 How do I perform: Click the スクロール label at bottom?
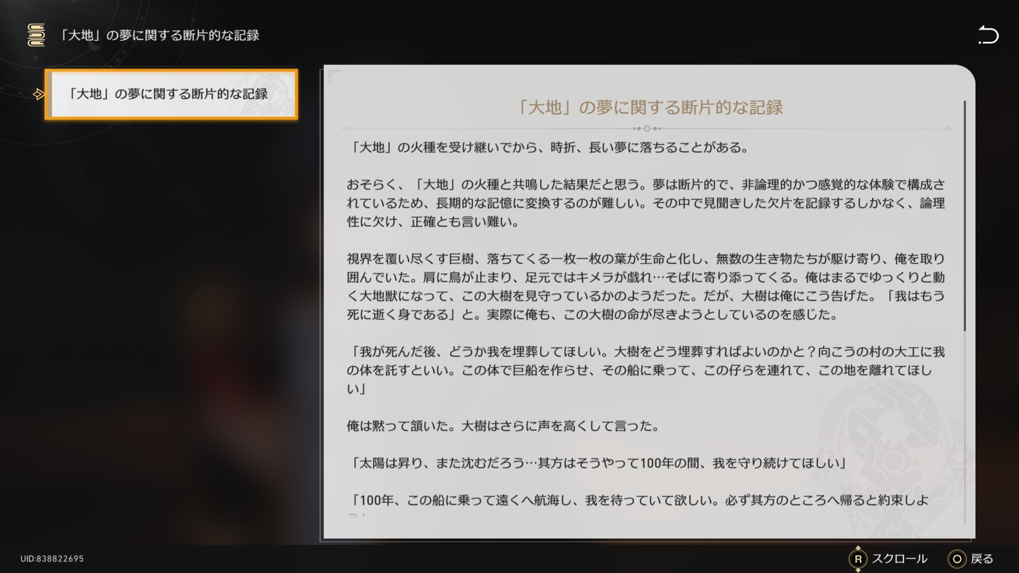tap(899, 559)
